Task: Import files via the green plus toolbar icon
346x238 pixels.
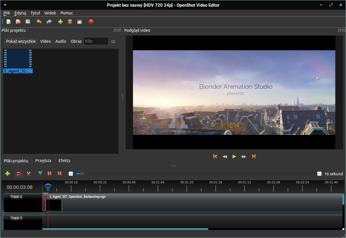Action: tap(60, 22)
